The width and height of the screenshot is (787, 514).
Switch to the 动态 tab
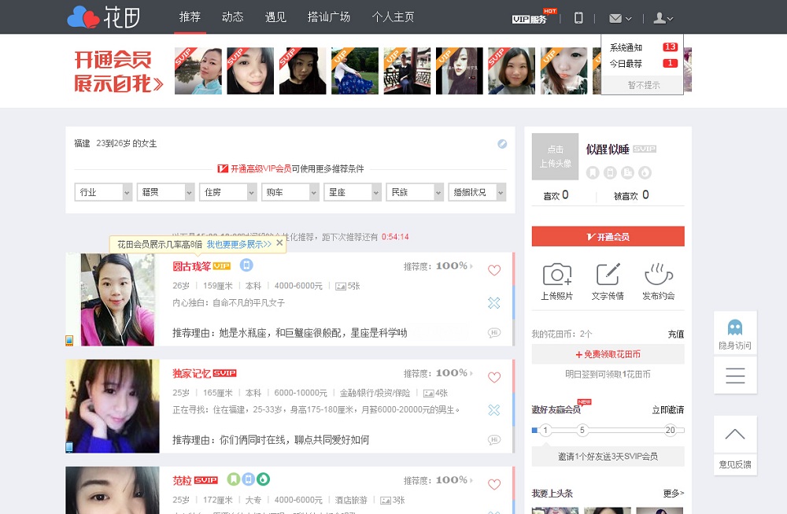tap(232, 17)
